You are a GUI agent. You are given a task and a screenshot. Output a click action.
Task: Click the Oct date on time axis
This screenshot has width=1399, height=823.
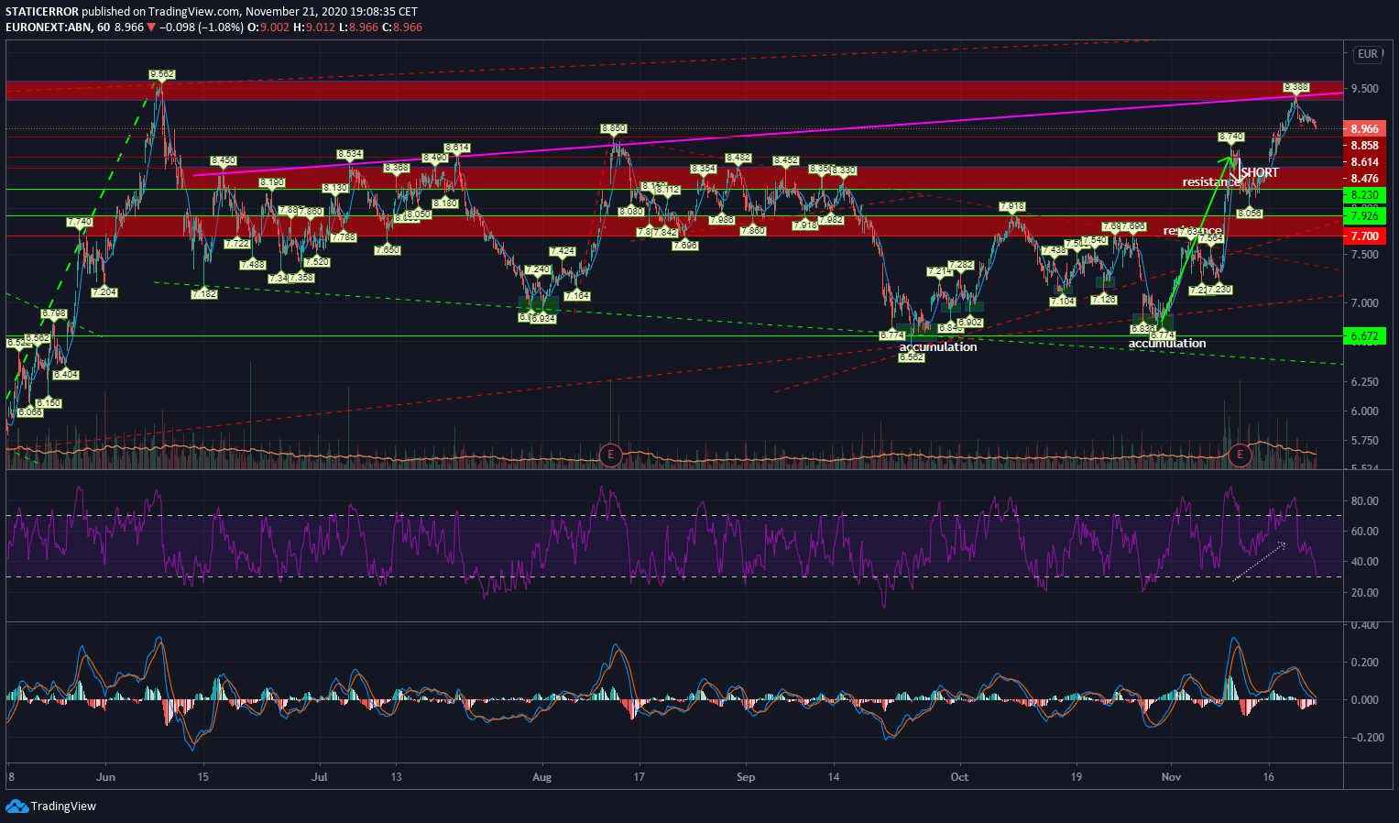(x=959, y=777)
